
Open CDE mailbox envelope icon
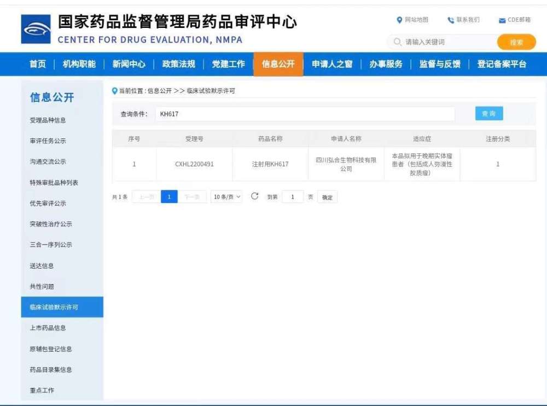pos(502,21)
